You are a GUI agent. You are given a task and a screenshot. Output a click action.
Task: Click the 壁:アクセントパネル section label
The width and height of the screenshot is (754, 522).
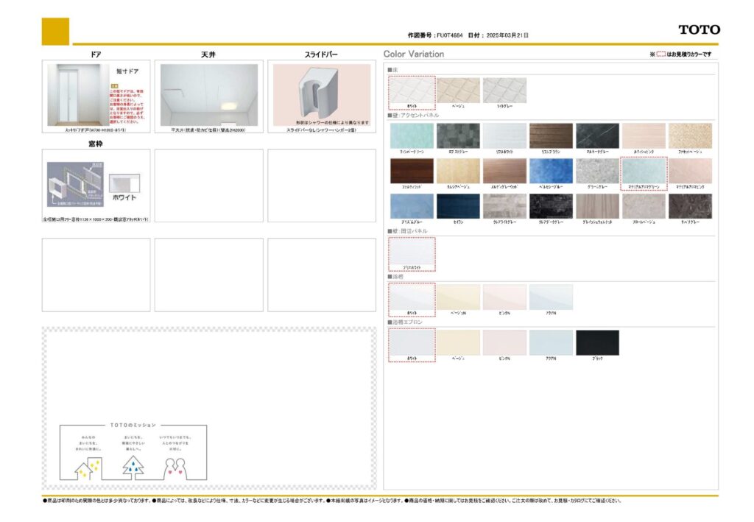[x=414, y=116]
